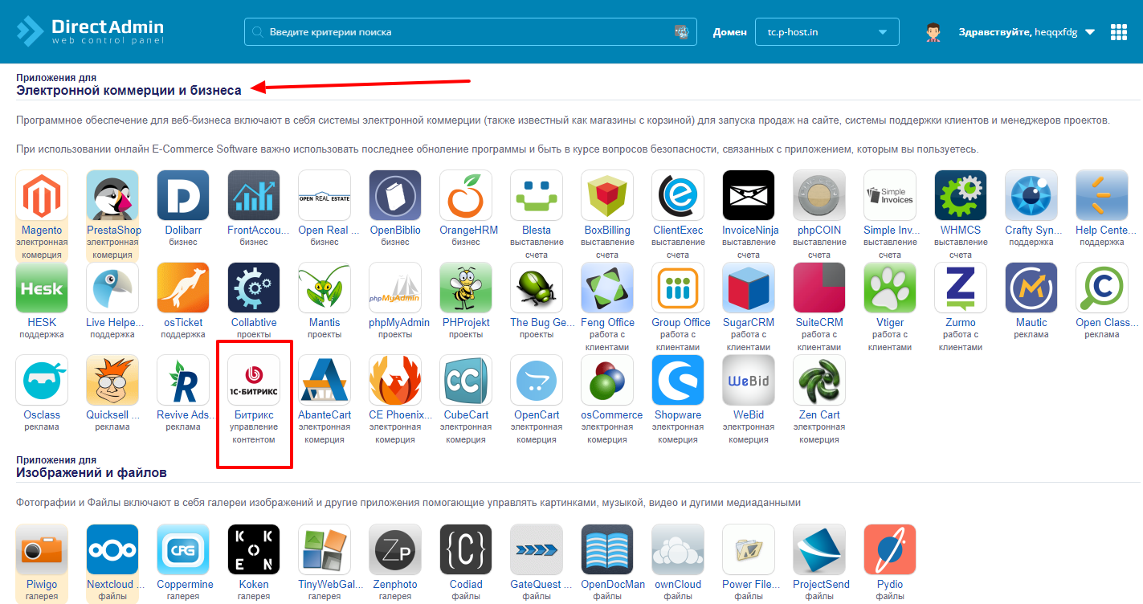Open the CubeCart CC icon
Screen dimensions: 1143x604
(x=466, y=381)
